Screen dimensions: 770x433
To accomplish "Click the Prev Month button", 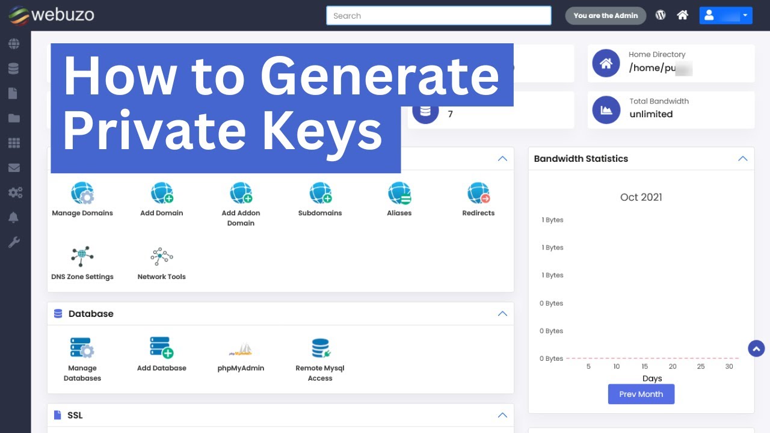I will coord(641,394).
